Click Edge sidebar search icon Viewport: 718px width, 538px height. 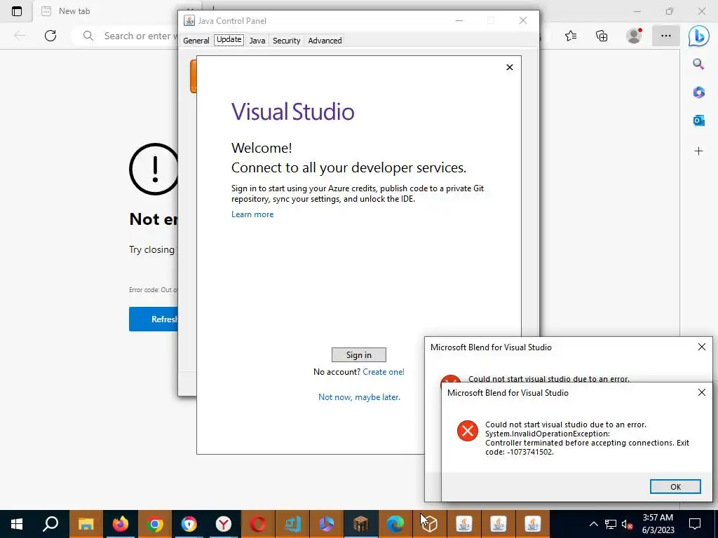click(698, 64)
